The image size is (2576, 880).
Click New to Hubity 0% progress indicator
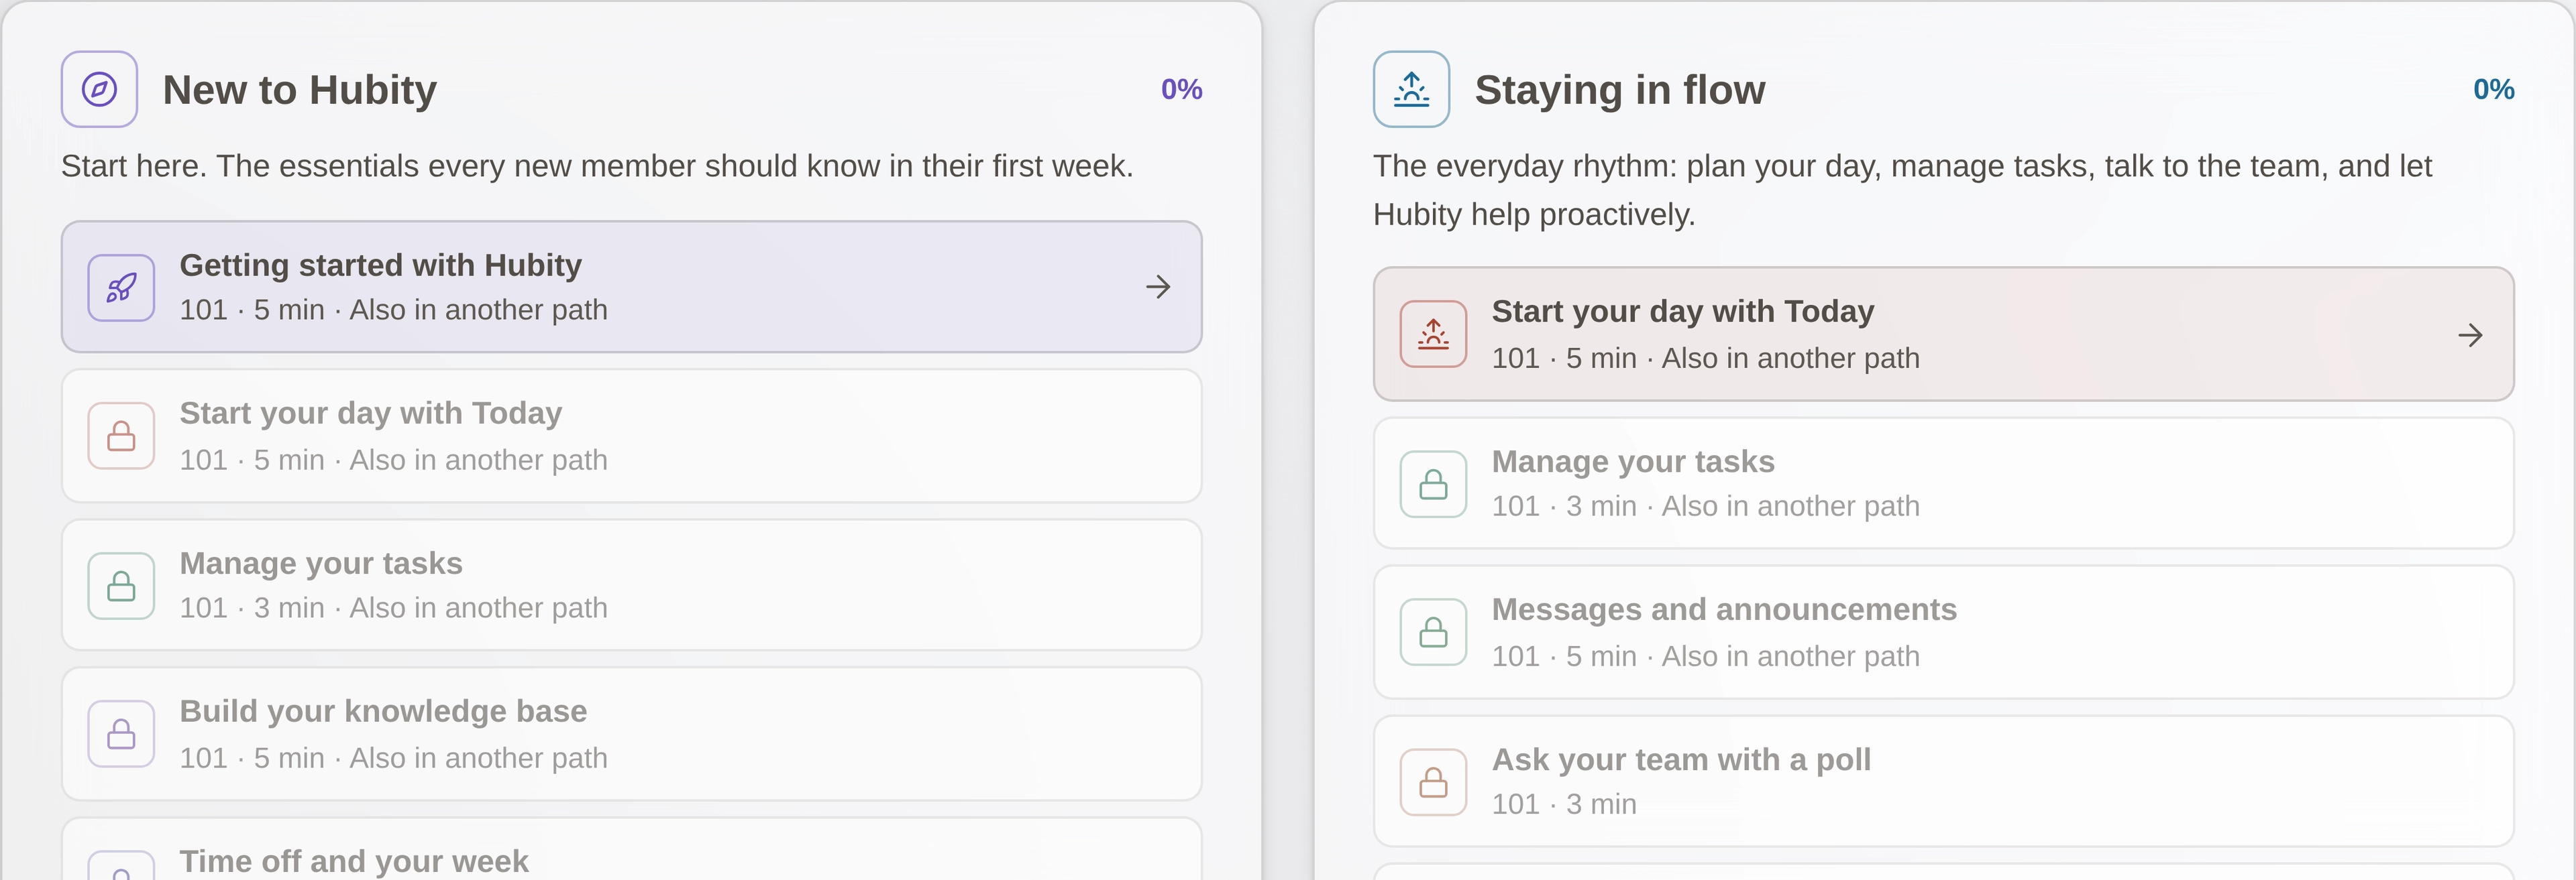tap(1181, 89)
